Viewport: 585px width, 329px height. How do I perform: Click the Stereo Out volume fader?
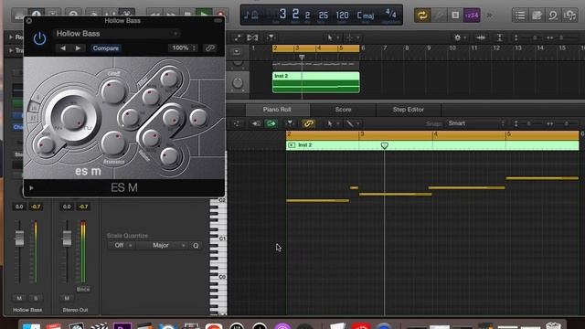coord(67,238)
